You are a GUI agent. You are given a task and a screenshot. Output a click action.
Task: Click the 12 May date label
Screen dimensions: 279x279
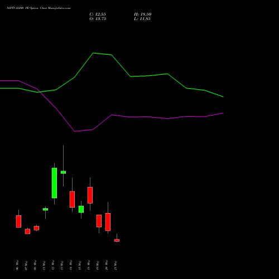coord(53,265)
